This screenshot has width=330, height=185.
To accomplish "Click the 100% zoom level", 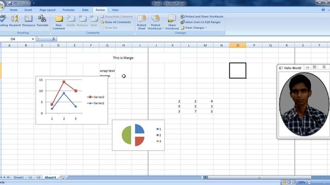I will 302,182.
